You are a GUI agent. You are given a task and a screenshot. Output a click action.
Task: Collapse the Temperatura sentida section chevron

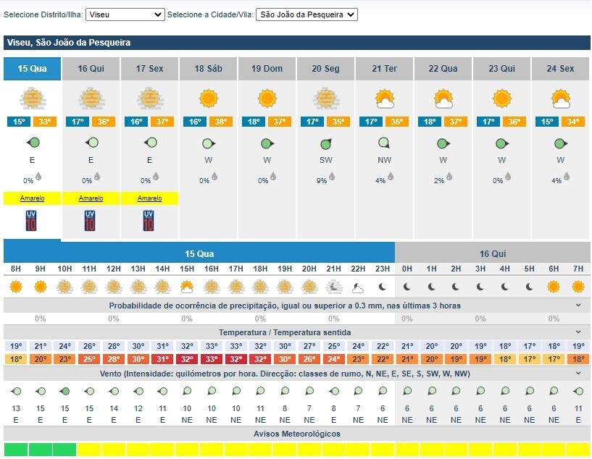[x=578, y=332]
